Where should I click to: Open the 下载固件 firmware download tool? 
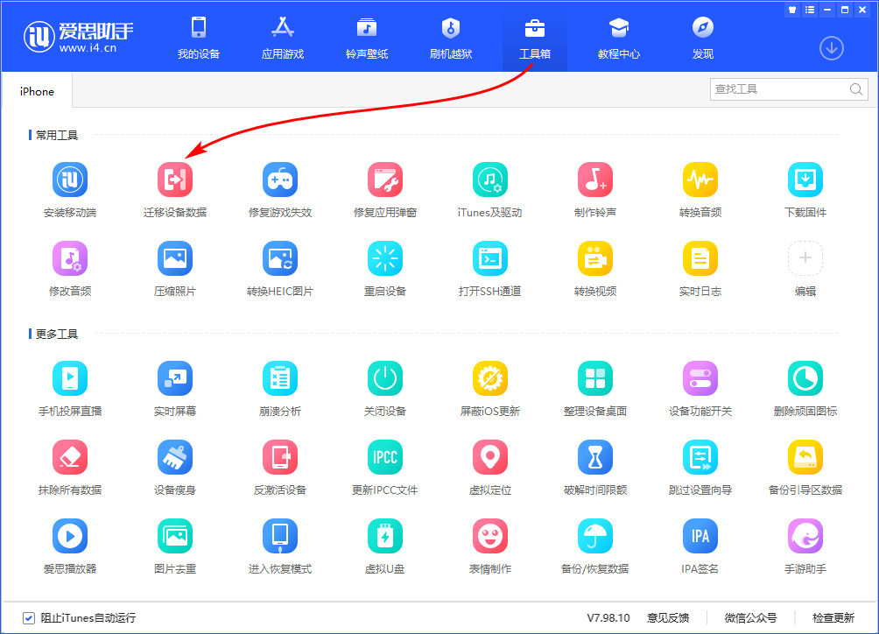805,187
